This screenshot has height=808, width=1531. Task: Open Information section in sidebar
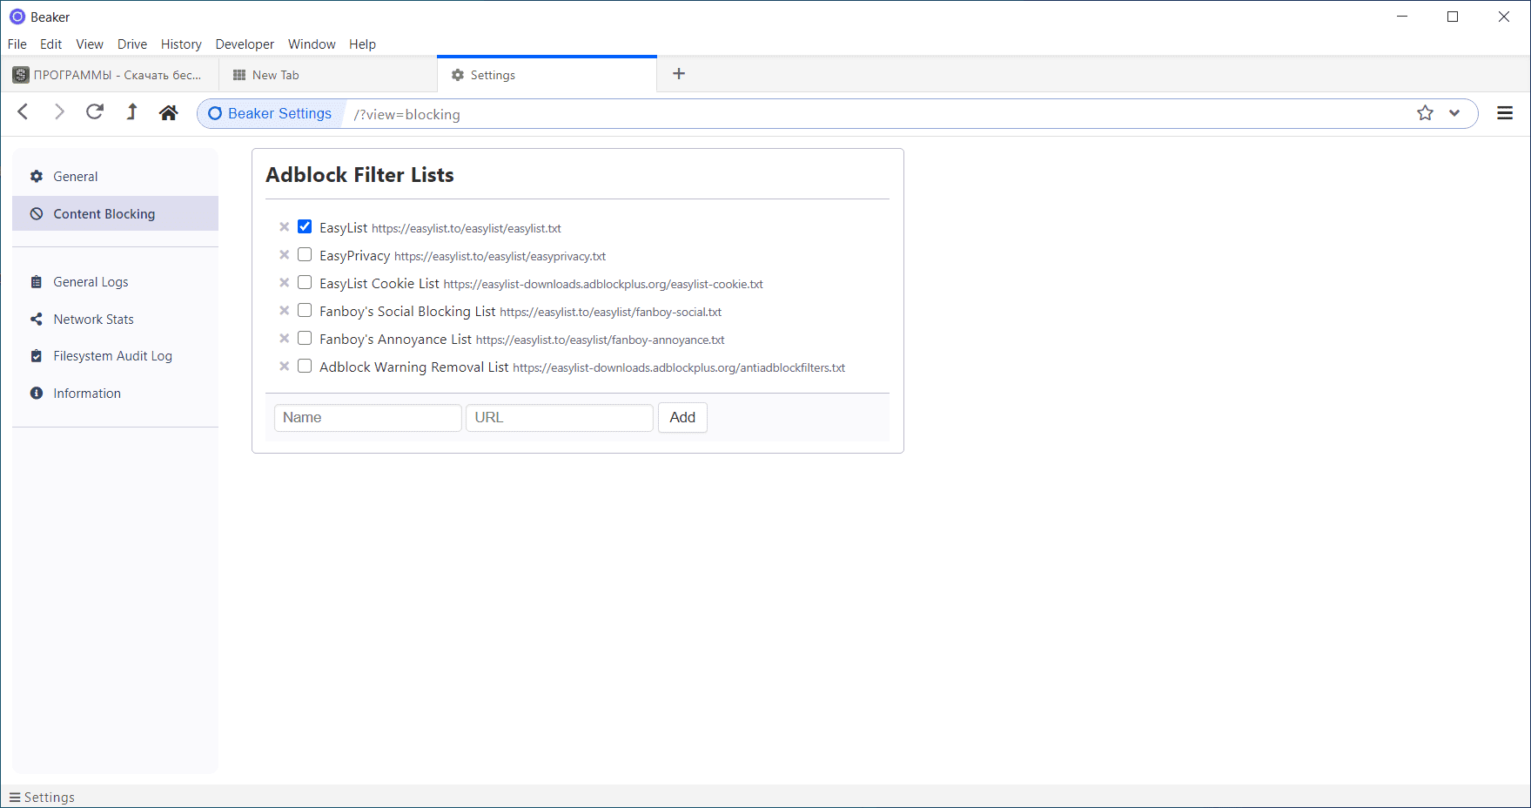point(115,394)
